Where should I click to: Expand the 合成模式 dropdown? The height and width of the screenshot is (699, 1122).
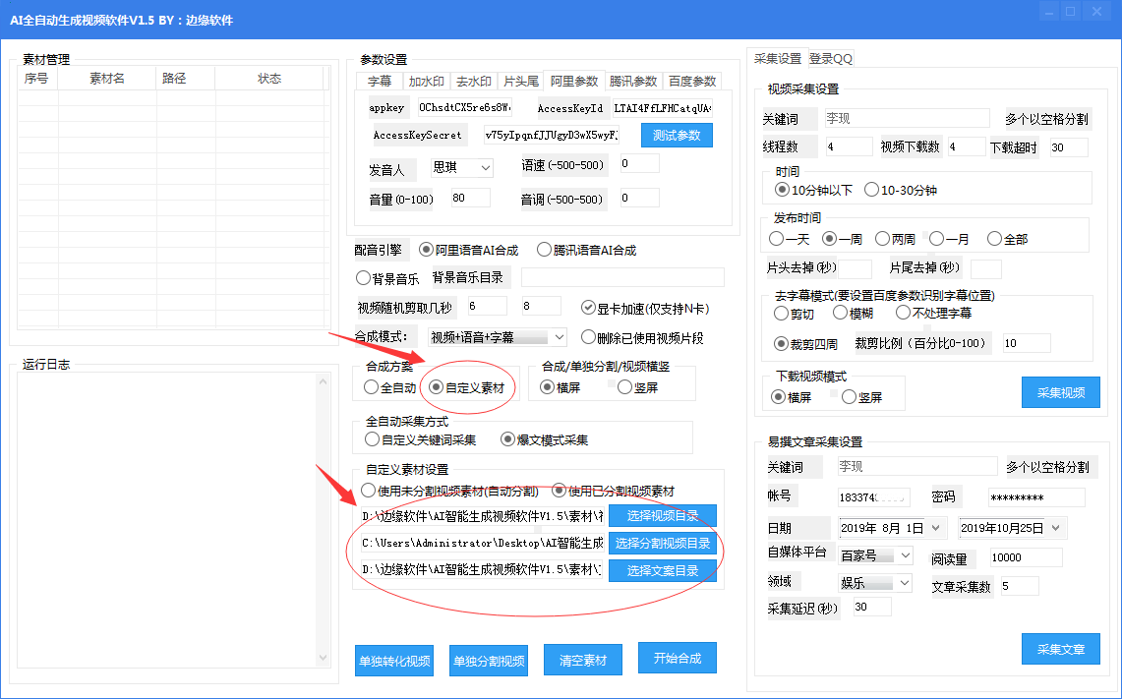tap(498, 337)
